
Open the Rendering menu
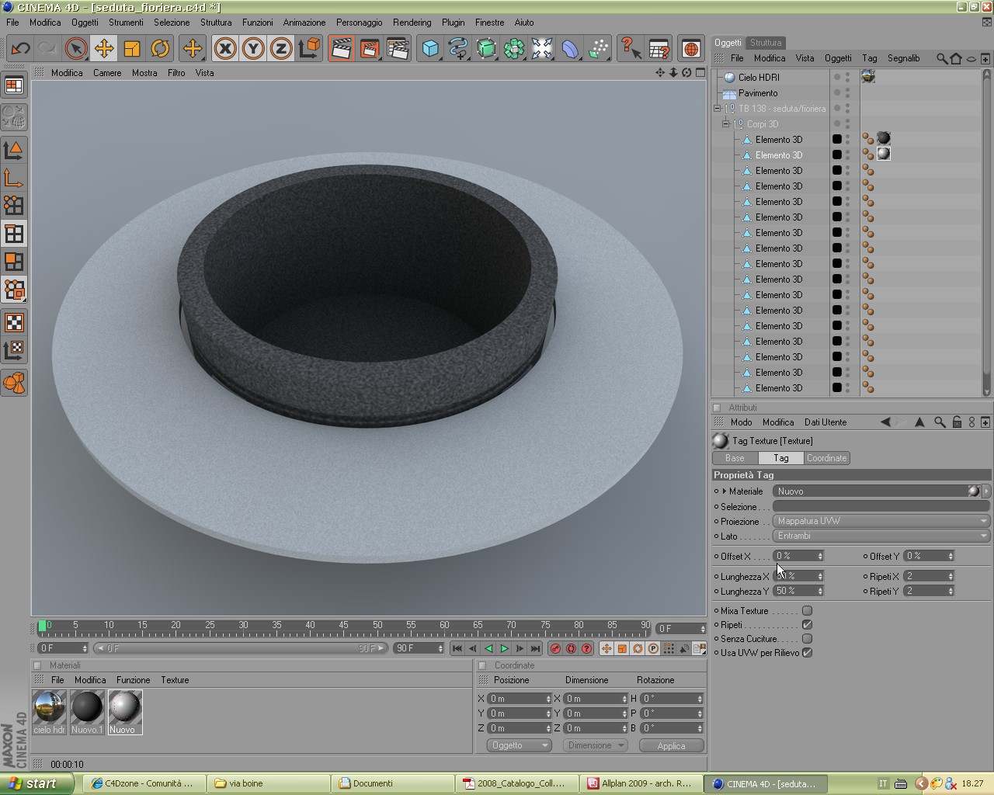pyautogui.click(x=412, y=23)
